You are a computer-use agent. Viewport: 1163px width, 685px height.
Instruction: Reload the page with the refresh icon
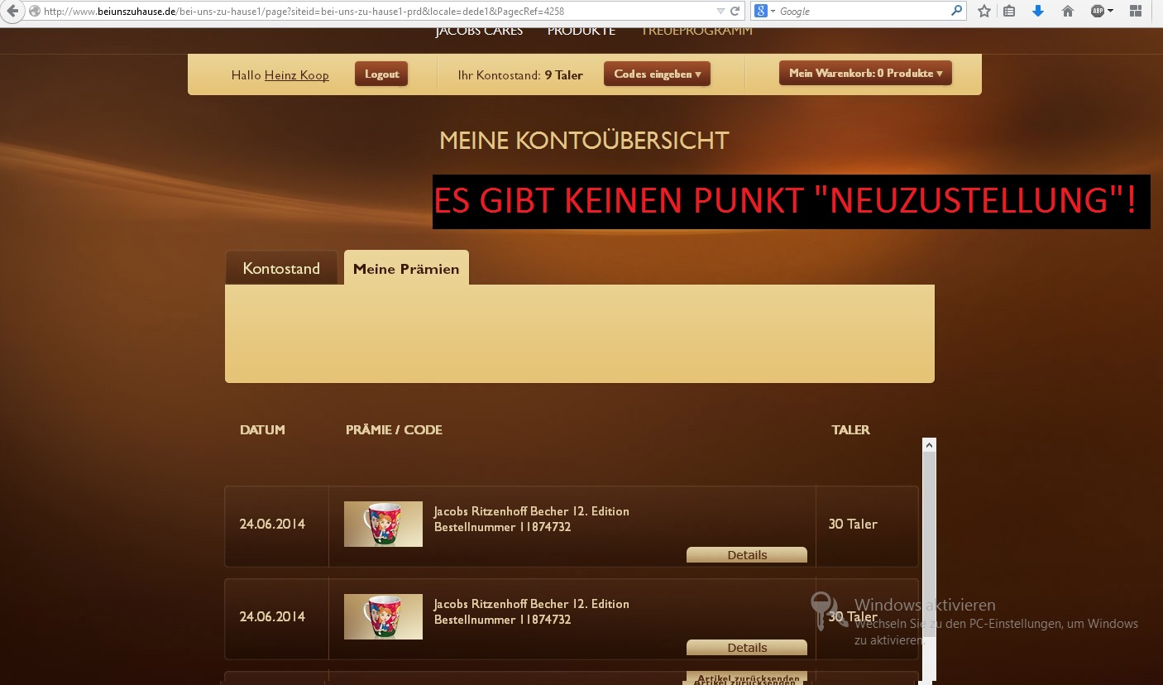coord(735,12)
